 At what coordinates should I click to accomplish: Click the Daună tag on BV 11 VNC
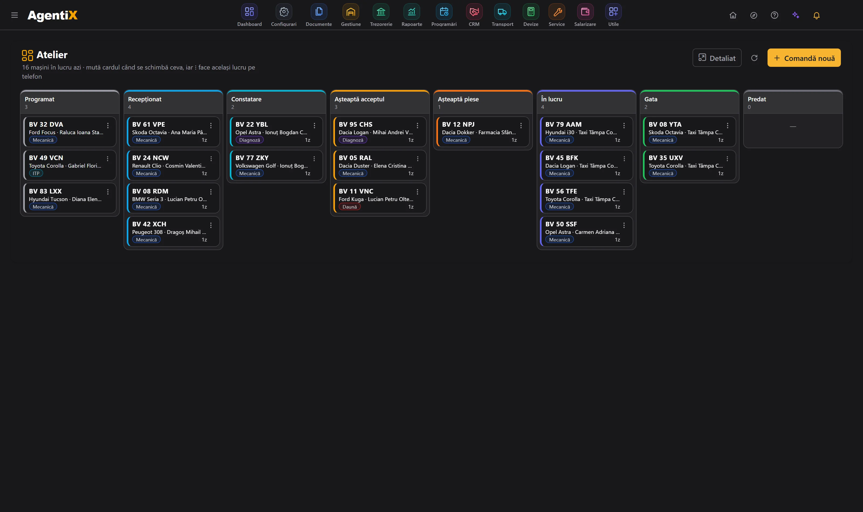point(349,207)
